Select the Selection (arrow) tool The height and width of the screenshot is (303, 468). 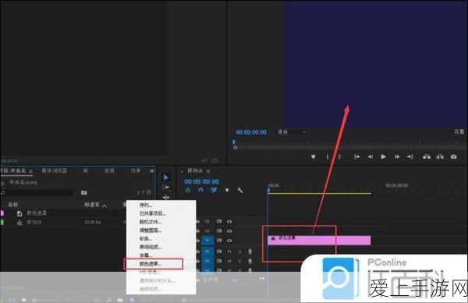click(166, 177)
